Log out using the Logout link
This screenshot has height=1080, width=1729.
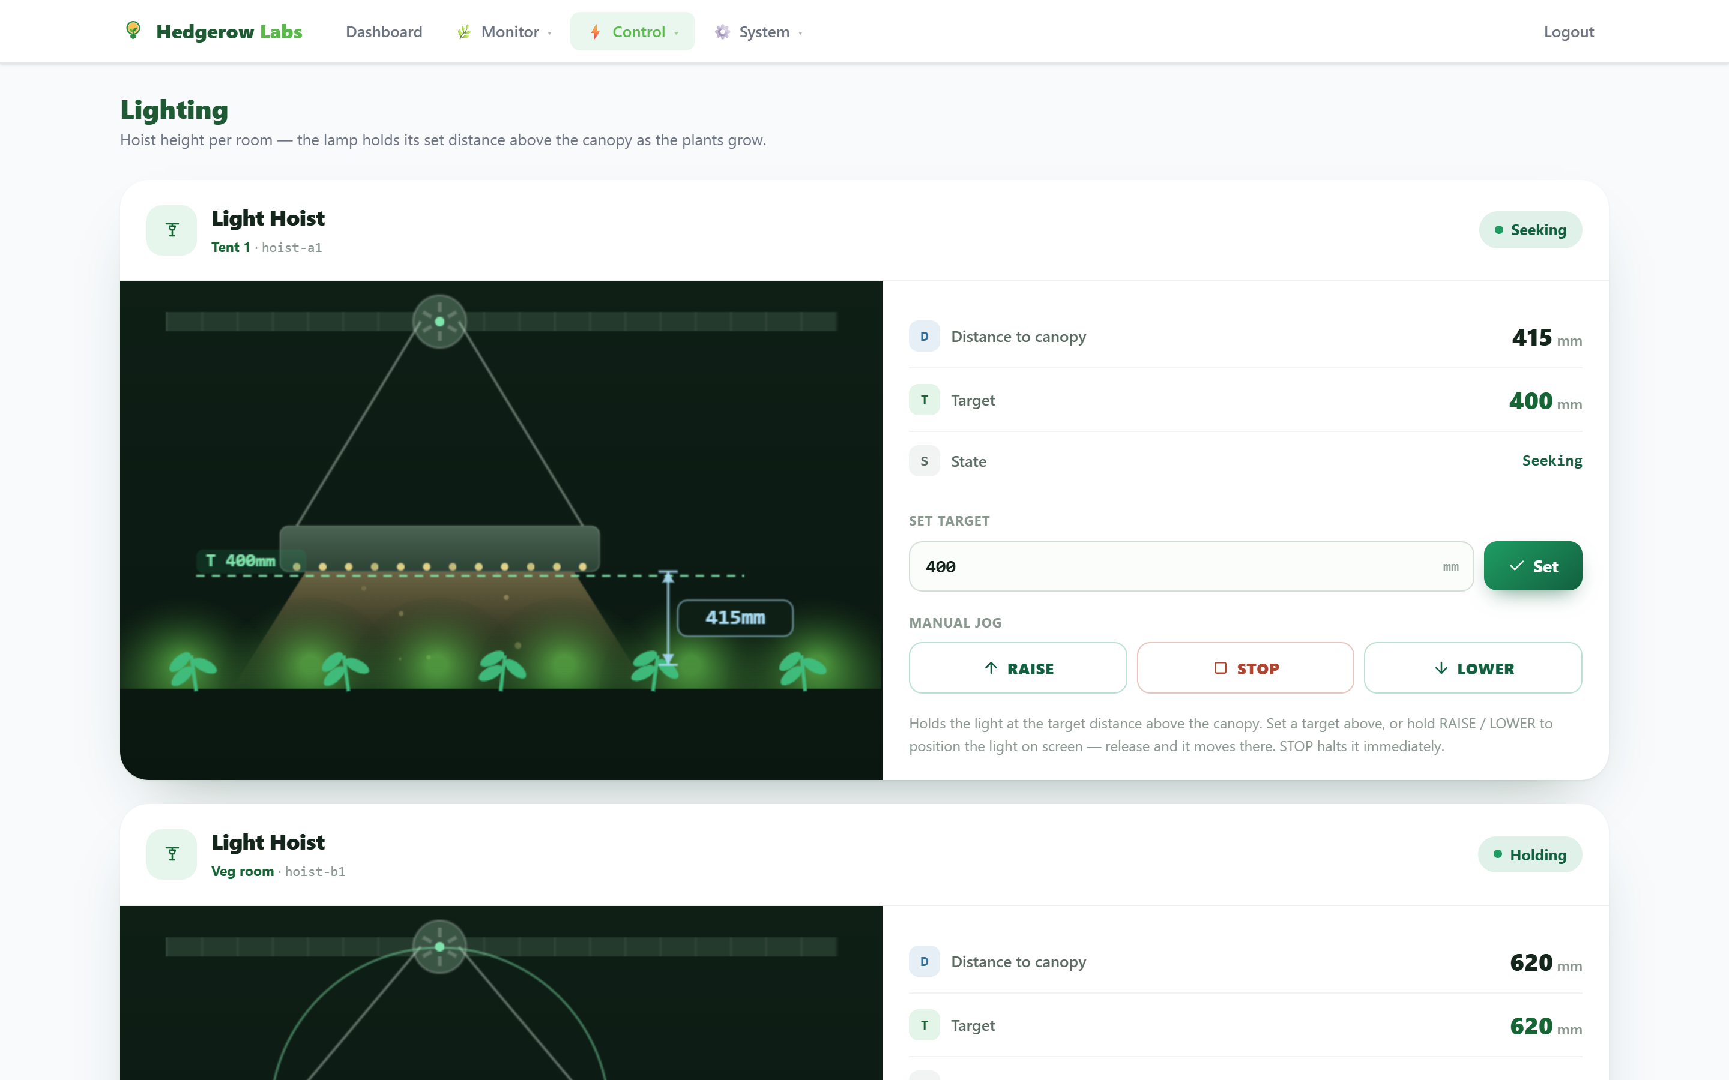pos(1568,32)
